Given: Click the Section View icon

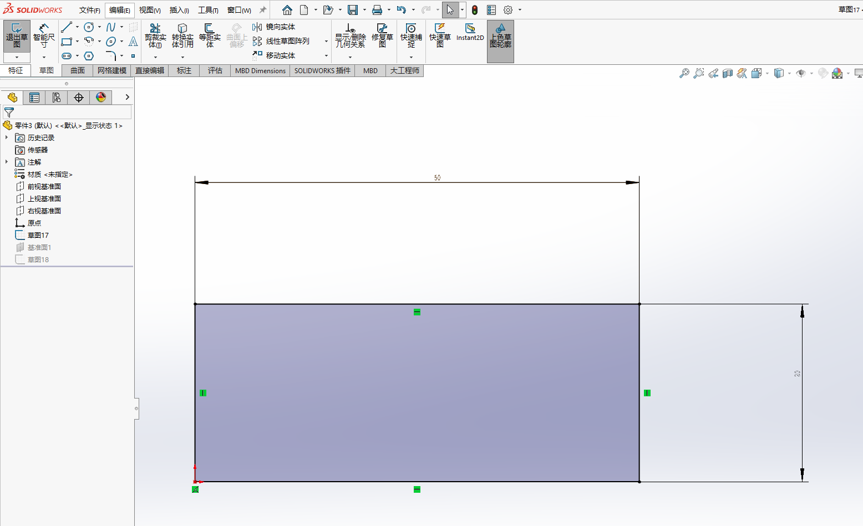Looking at the screenshot, I should (x=728, y=73).
